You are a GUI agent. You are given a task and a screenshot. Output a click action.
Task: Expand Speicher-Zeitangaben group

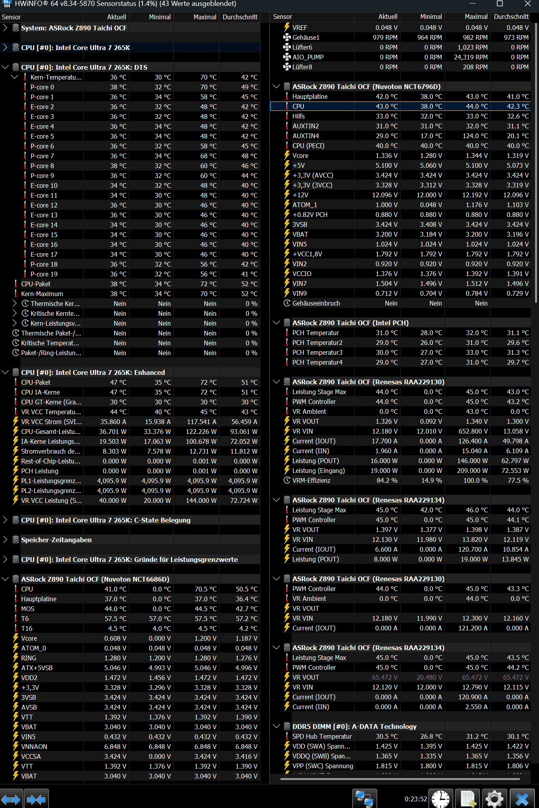click(5, 539)
